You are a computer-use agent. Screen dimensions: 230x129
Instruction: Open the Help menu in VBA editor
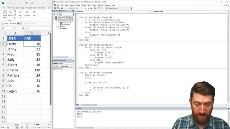point(114,5)
